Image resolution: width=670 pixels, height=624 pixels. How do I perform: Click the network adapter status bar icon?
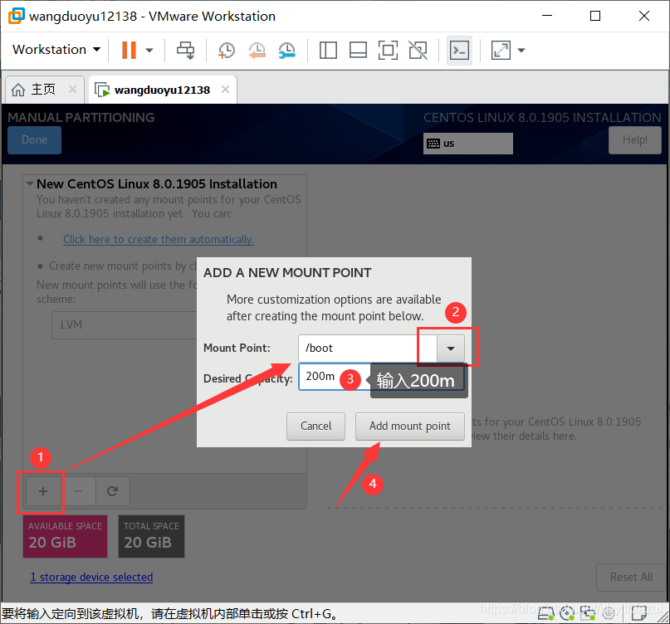[588, 614]
